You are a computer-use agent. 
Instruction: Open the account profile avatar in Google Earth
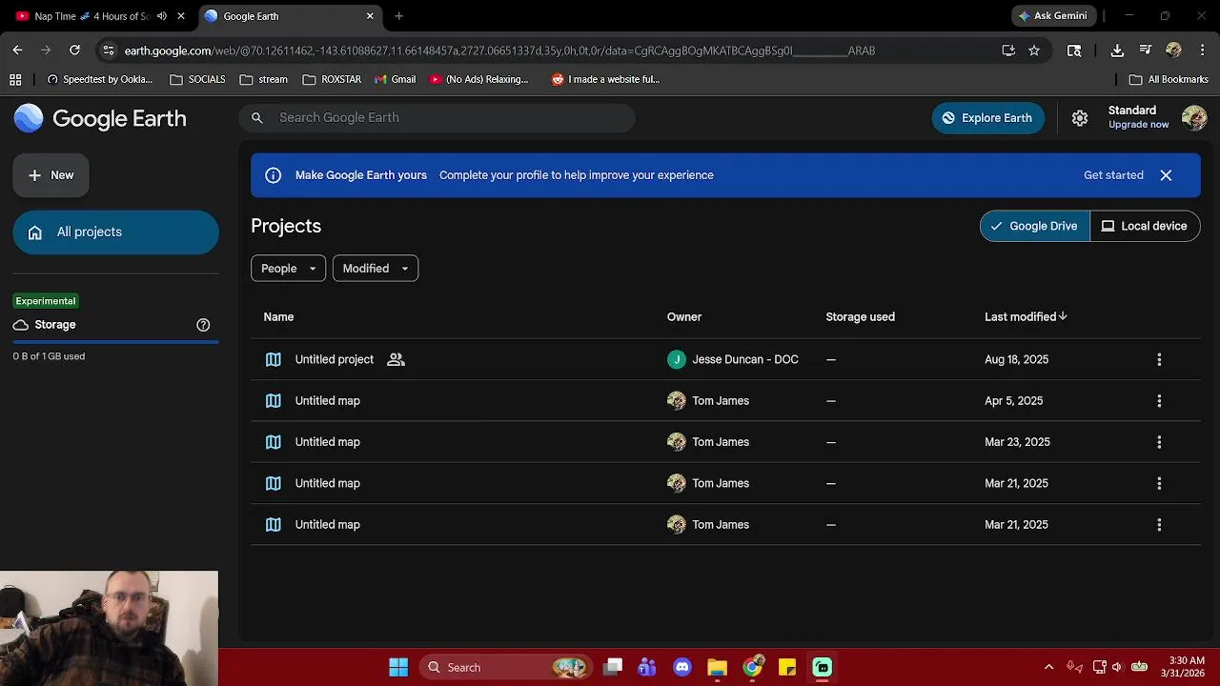[1194, 118]
